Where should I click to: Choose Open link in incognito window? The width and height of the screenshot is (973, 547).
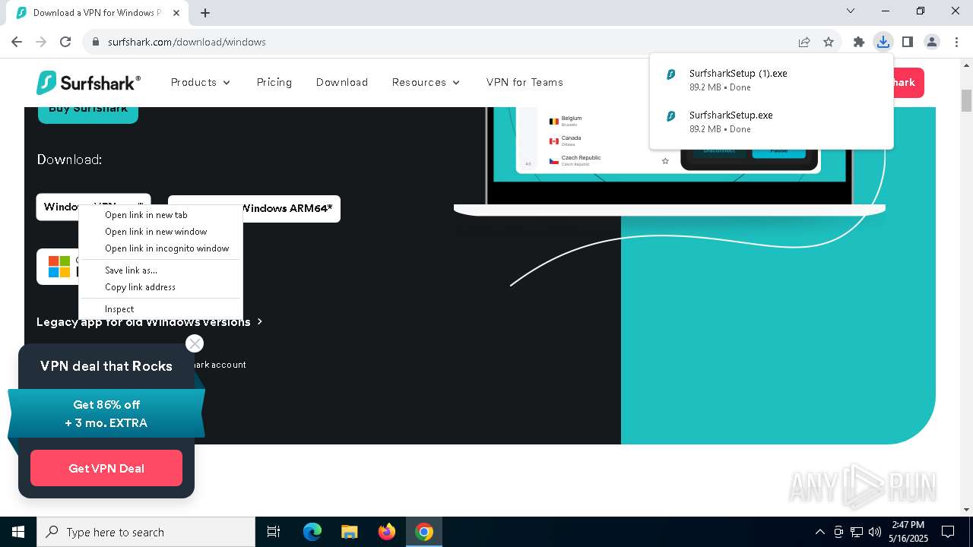(x=160, y=248)
